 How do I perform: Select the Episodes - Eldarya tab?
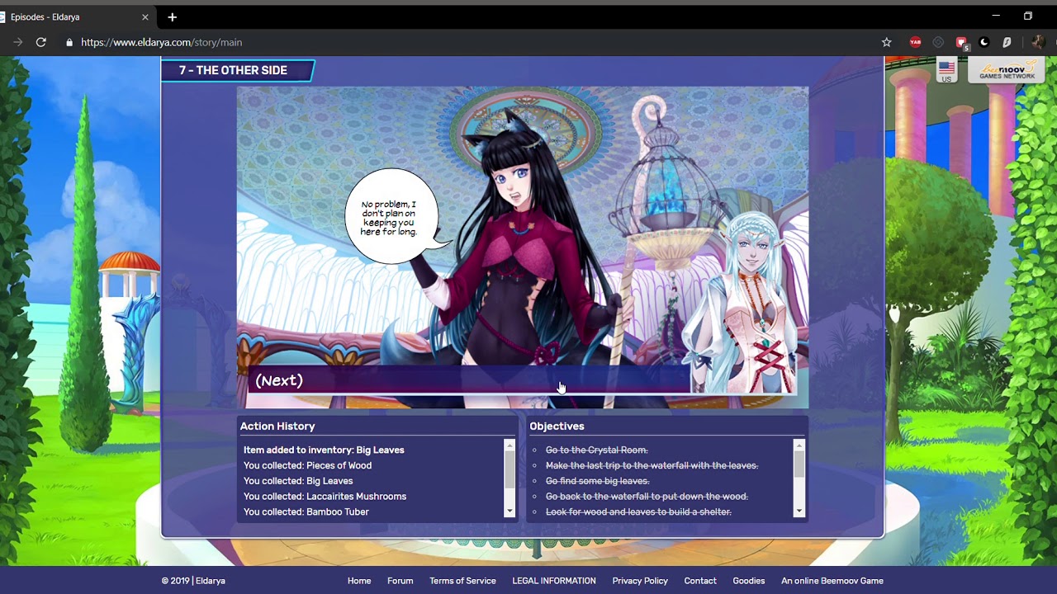tap(75, 16)
